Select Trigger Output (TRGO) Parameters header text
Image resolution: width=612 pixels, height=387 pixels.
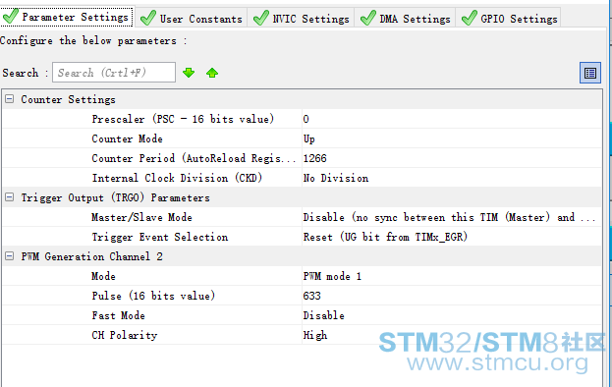click(115, 197)
